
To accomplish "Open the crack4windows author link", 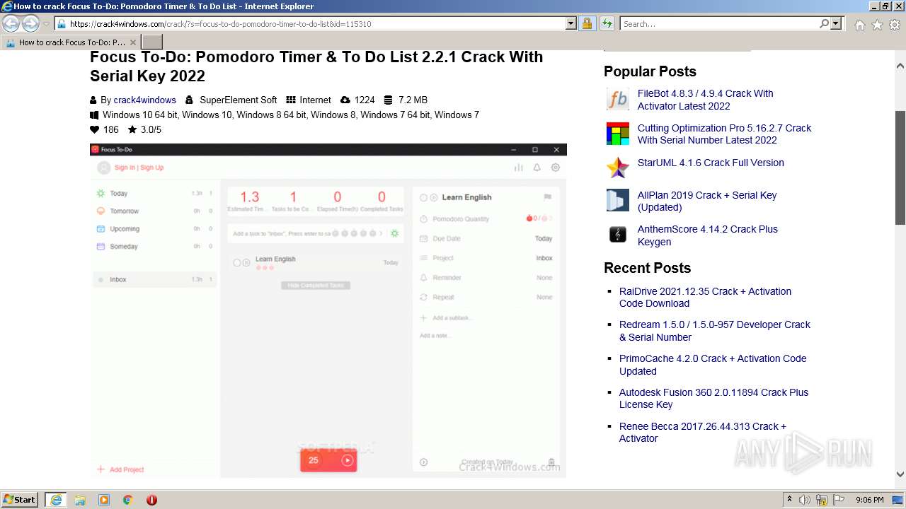I will (144, 100).
